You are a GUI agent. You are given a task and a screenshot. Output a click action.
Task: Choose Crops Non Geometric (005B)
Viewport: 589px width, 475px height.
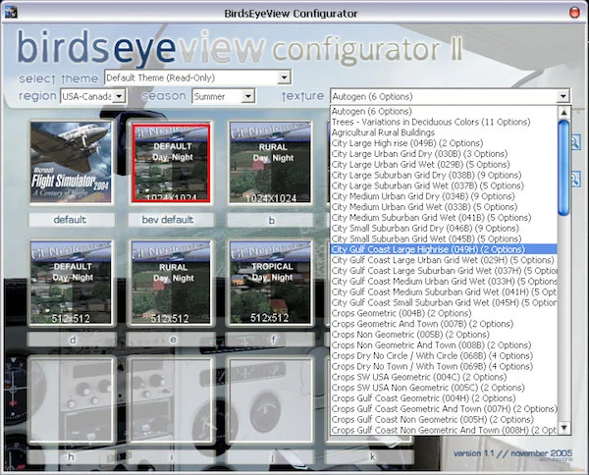(x=444, y=335)
